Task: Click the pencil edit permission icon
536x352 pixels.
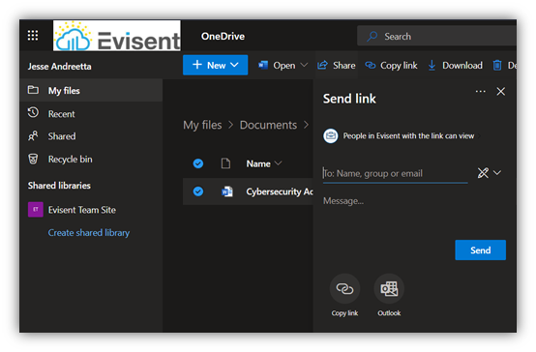Action: 483,173
